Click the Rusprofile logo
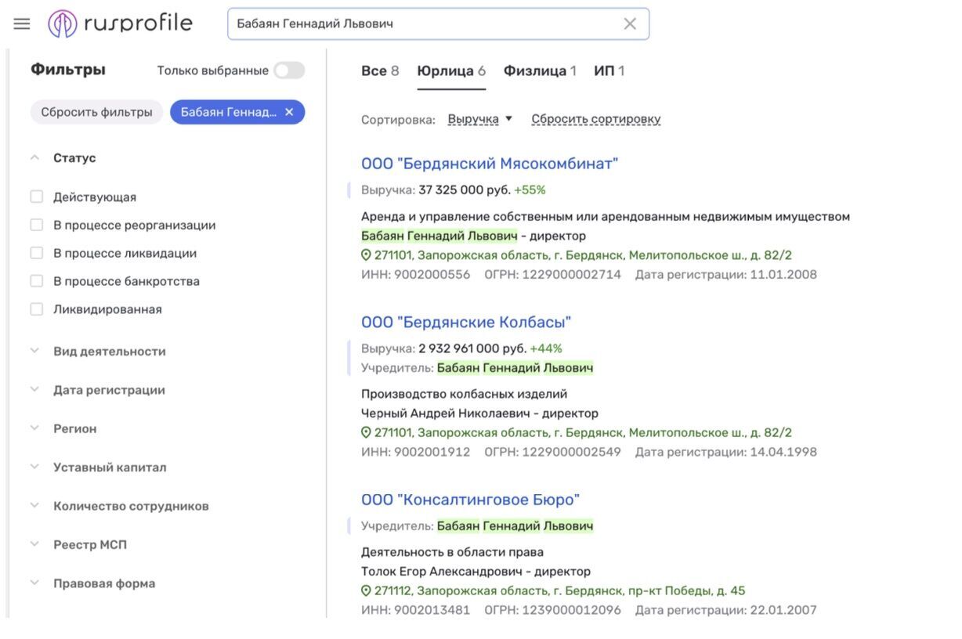Viewport: 962px width, 639px height. [120, 23]
